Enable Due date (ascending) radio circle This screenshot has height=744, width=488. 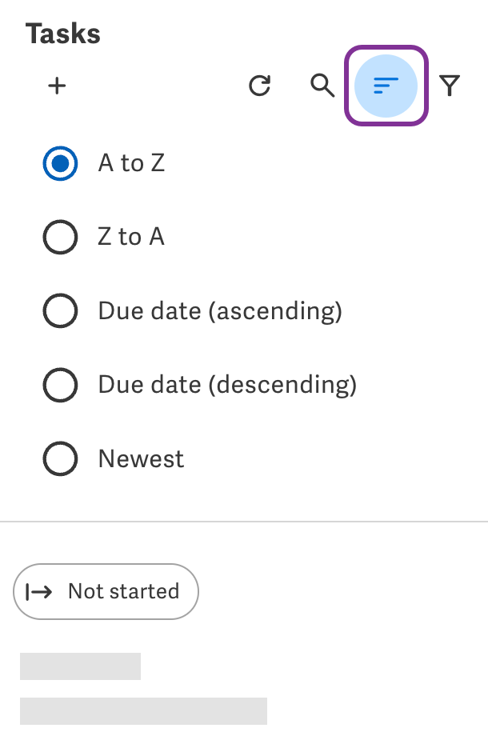pos(60,310)
